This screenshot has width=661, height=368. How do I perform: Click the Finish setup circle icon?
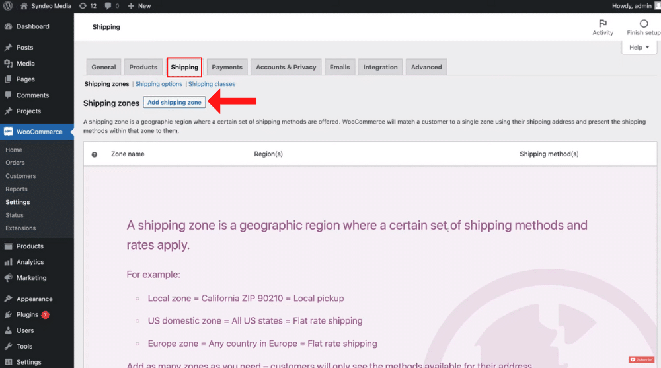coord(644,24)
